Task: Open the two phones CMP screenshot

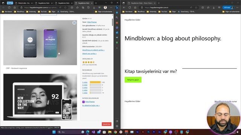Action: (40, 42)
